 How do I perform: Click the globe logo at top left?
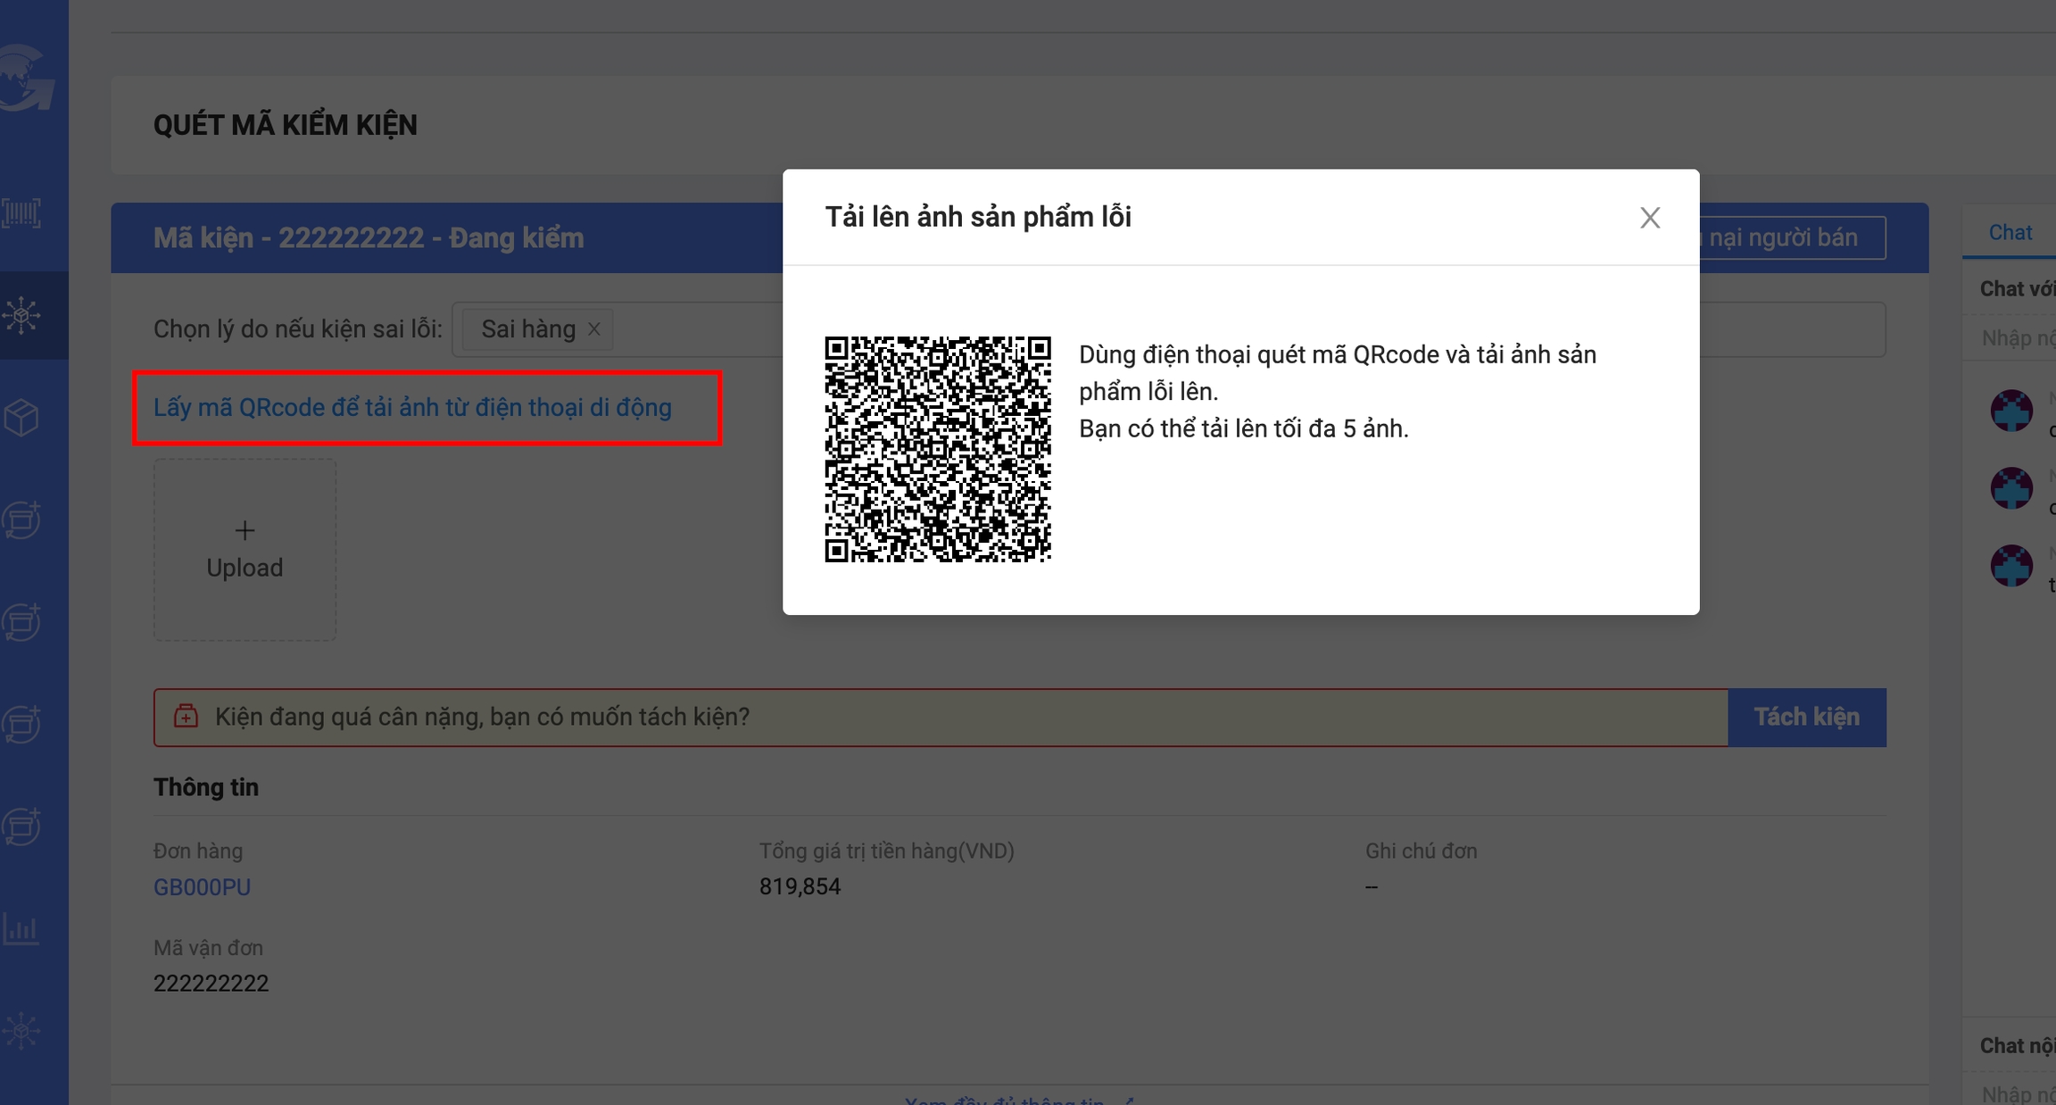(25, 79)
